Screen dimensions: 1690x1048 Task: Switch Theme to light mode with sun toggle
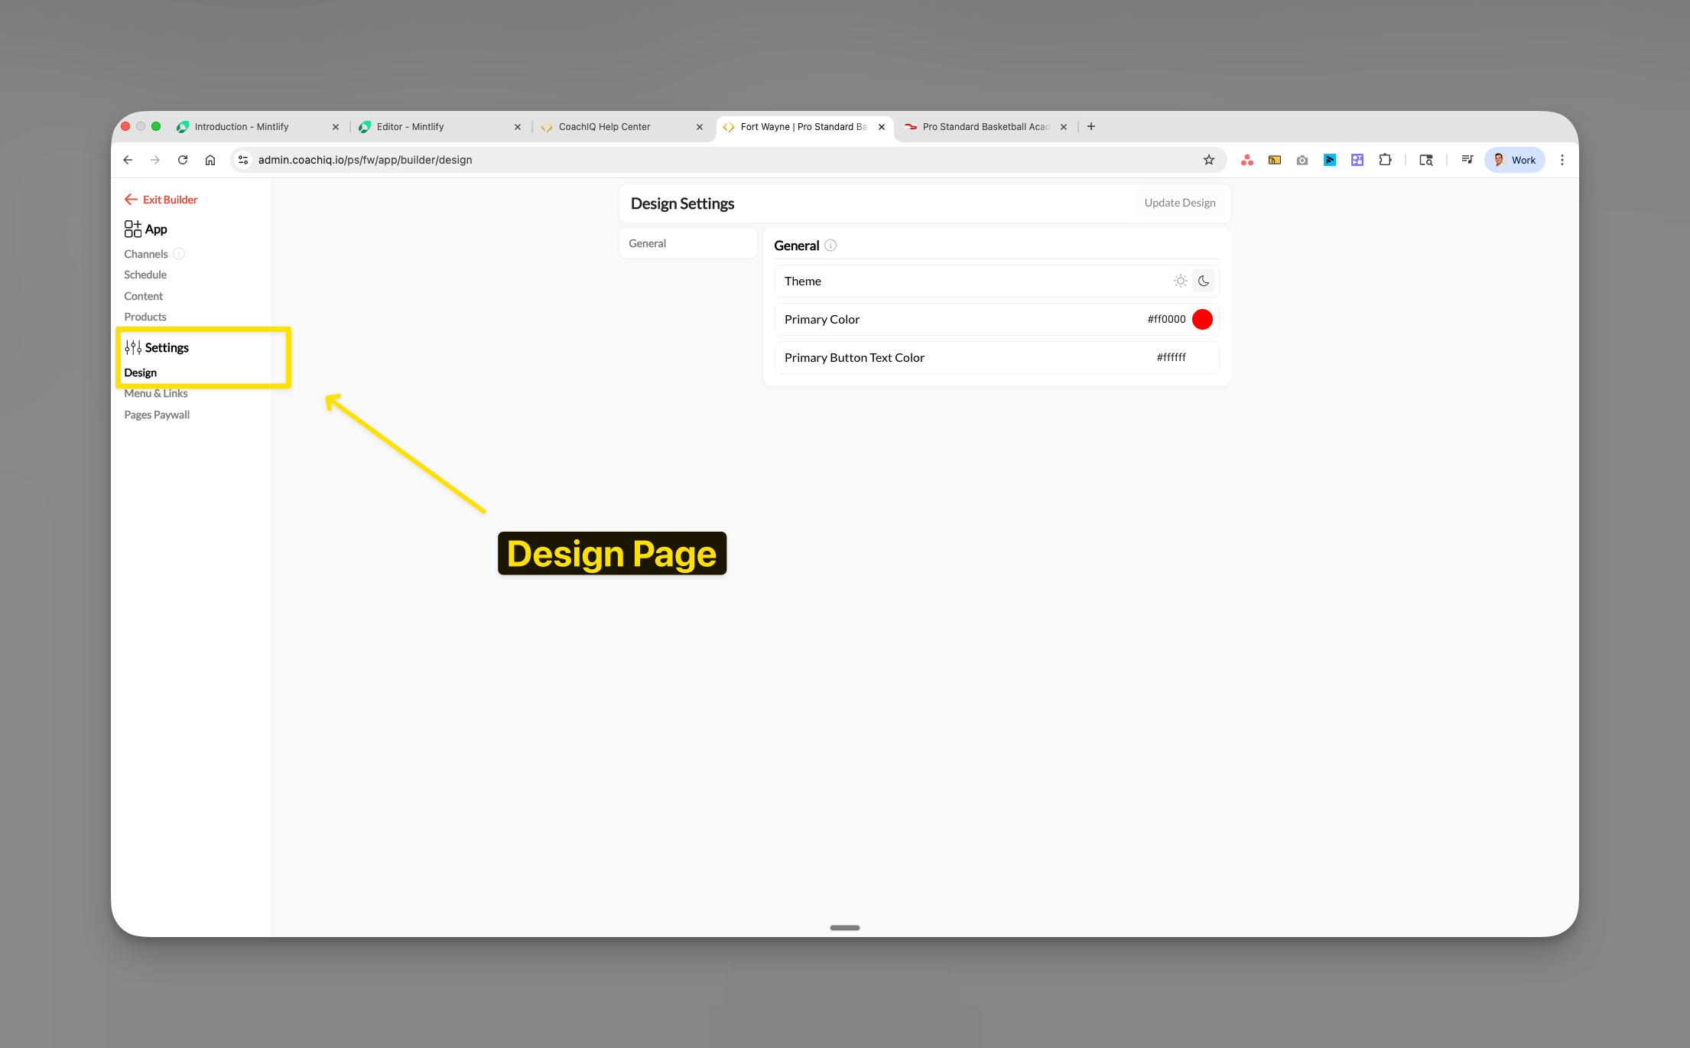tap(1180, 281)
